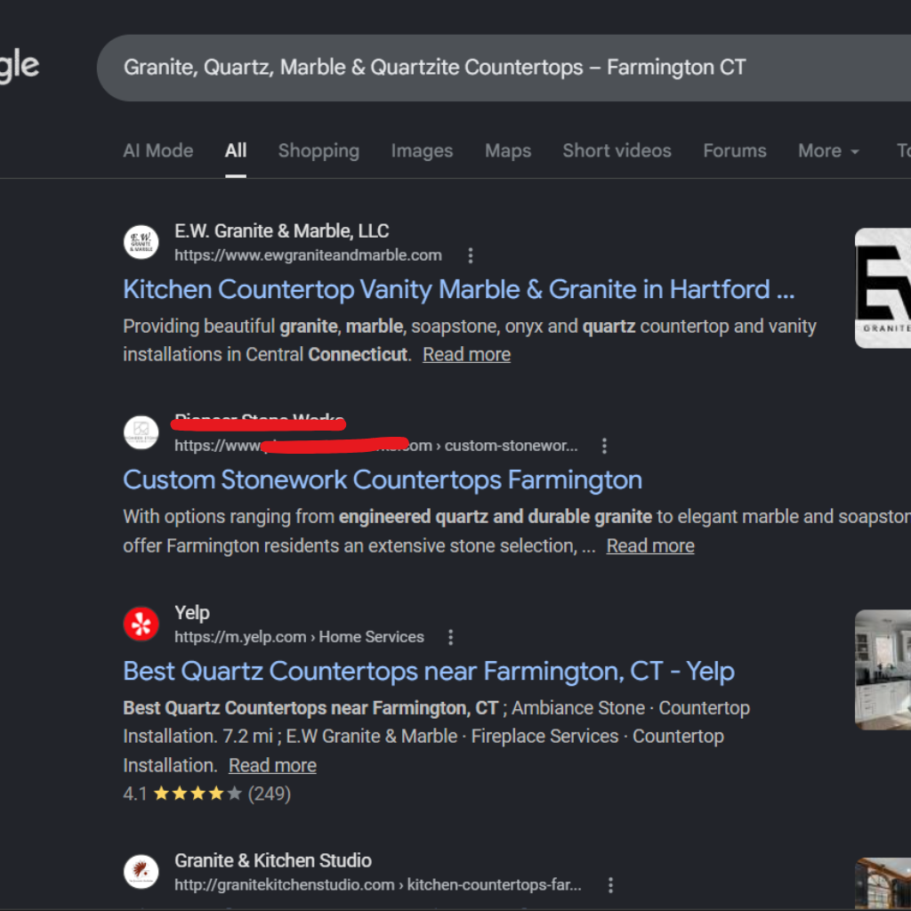Click Read more under Yelp snippet
Screen dimensions: 911x911
click(272, 765)
